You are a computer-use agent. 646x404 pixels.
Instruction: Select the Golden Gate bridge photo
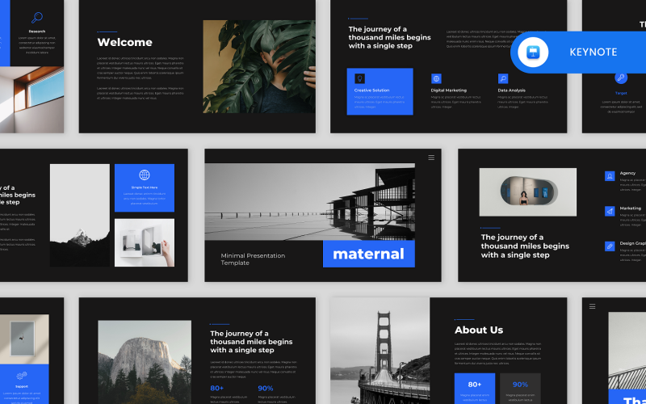tap(380, 351)
